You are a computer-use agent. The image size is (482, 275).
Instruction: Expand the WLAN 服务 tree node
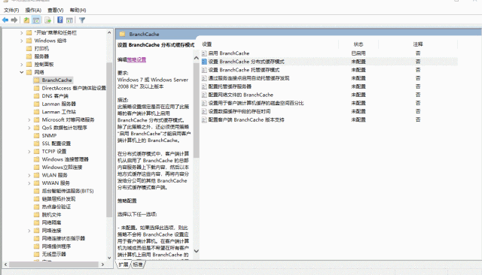tap(29, 175)
